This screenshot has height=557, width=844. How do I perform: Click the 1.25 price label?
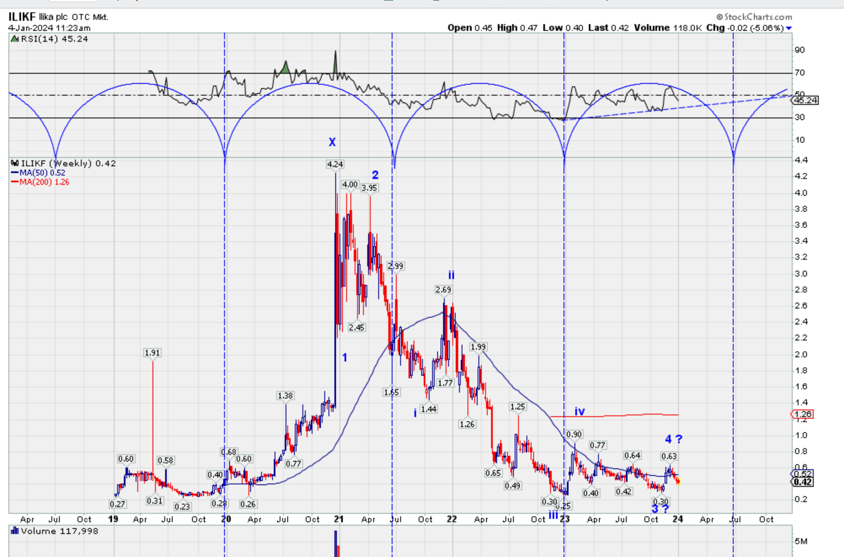coord(518,407)
